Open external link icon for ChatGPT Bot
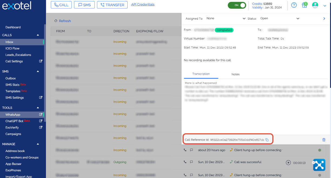This screenshot has width=331, height=178. (41, 121)
